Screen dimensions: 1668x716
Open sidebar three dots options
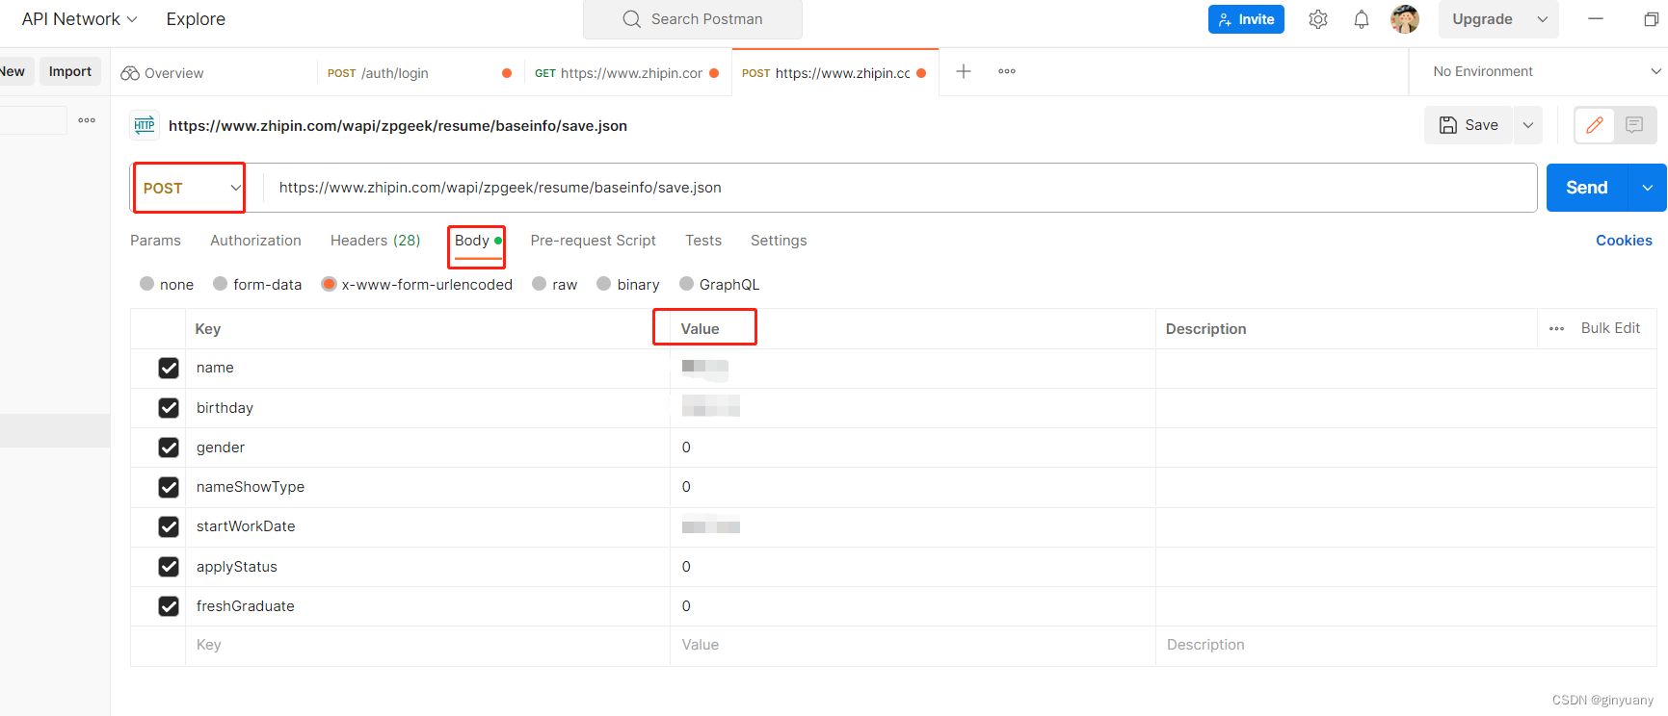[87, 120]
